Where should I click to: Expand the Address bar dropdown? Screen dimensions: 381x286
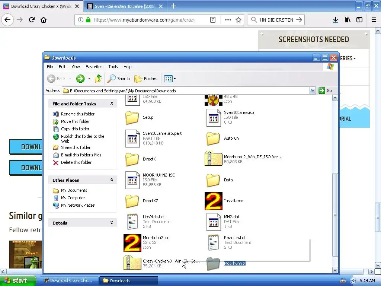313,91
